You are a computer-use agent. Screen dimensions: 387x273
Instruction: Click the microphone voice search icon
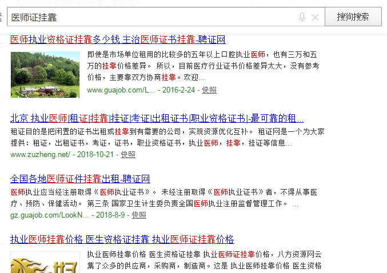302,17
